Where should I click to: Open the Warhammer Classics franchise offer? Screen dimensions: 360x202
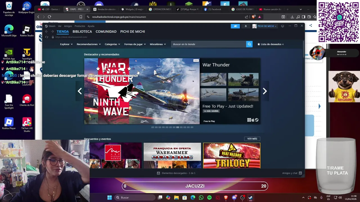pyautogui.click(x=172, y=155)
